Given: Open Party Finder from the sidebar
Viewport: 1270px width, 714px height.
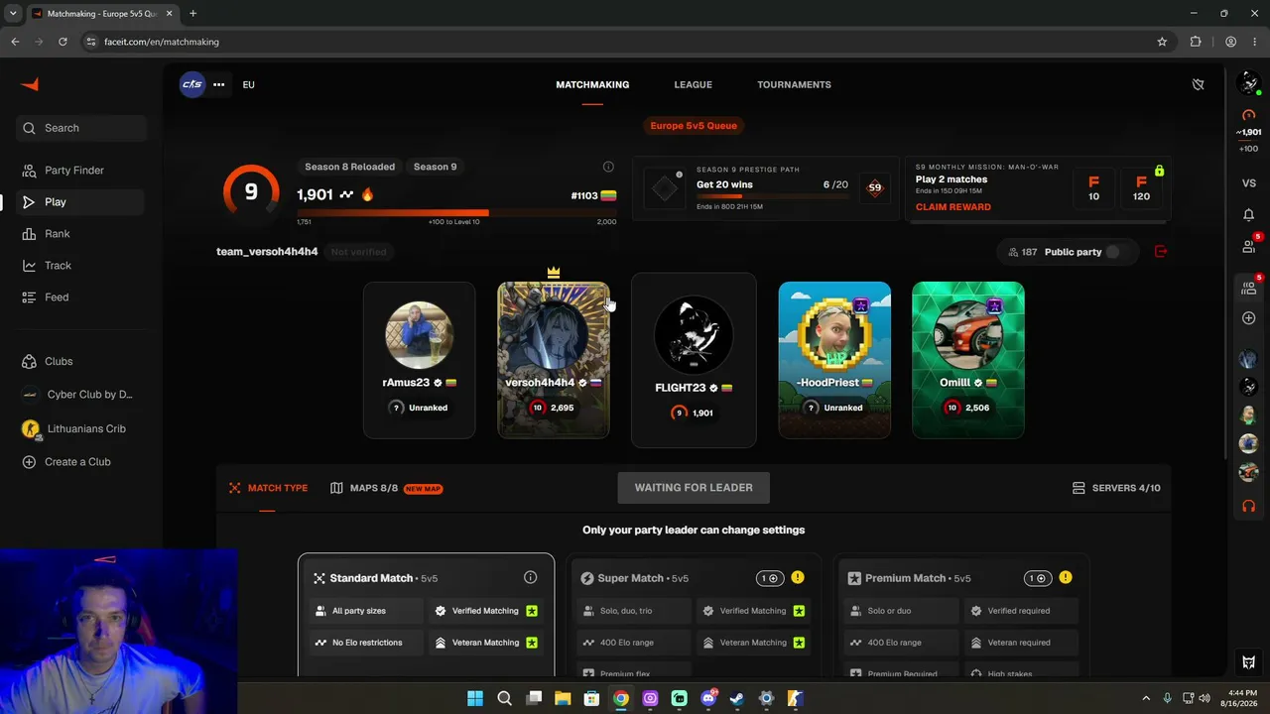Looking at the screenshot, I should [x=81, y=171].
